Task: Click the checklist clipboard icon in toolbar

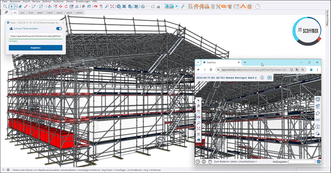Action: point(191,6)
